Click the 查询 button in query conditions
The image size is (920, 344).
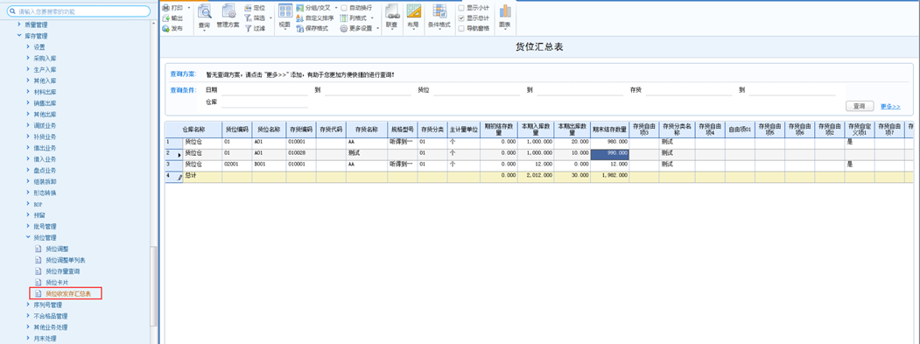coord(860,106)
